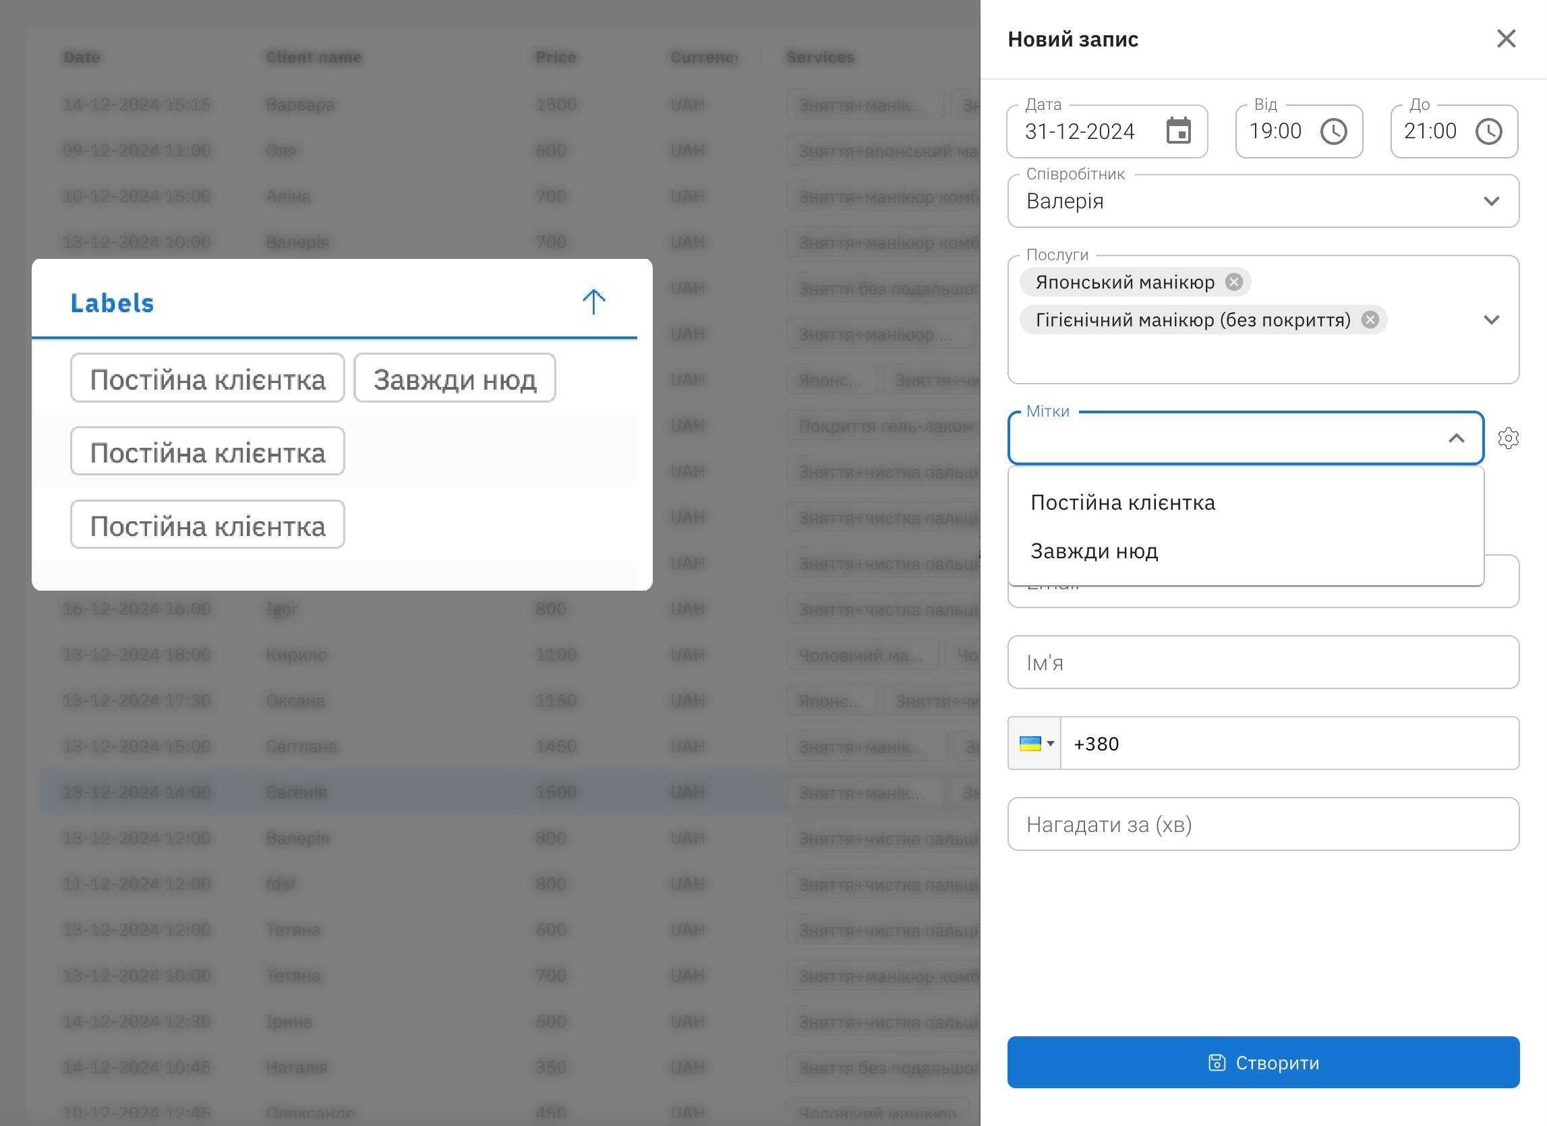
Task: Expand the Послуги services dropdown arrow
Action: pos(1491,320)
